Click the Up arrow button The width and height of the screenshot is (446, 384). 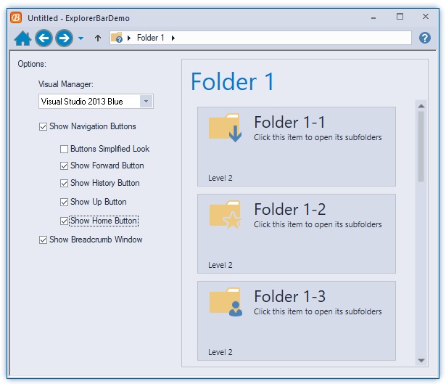coord(98,38)
